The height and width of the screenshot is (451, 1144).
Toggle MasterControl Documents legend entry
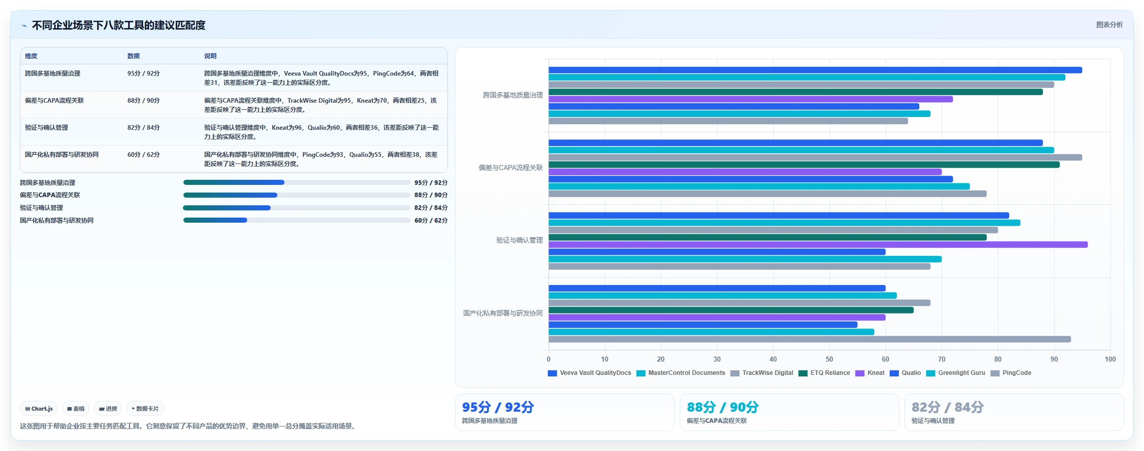(681, 373)
